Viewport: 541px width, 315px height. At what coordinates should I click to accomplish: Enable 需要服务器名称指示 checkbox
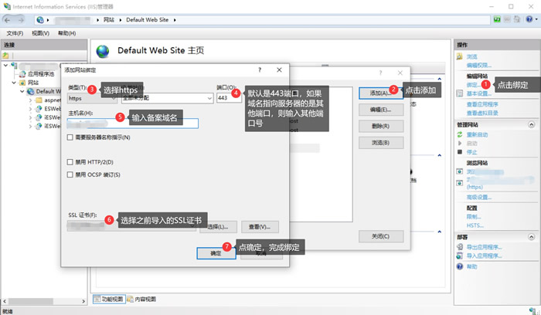71,137
